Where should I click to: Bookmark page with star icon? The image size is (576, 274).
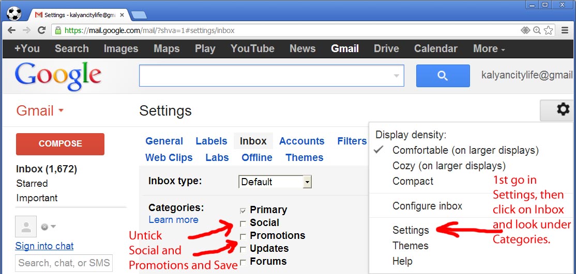549,30
